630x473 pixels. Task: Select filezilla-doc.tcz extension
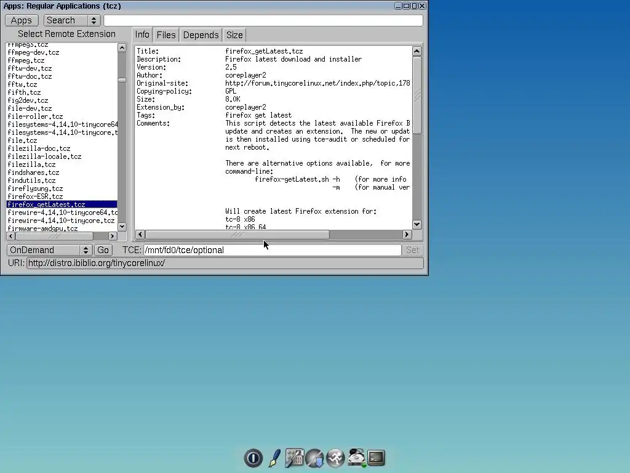pyautogui.click(x=39, y=148)
